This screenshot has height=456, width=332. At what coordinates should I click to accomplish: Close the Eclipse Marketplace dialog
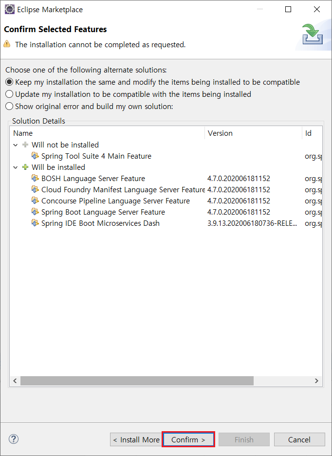[x=317, y=10]
